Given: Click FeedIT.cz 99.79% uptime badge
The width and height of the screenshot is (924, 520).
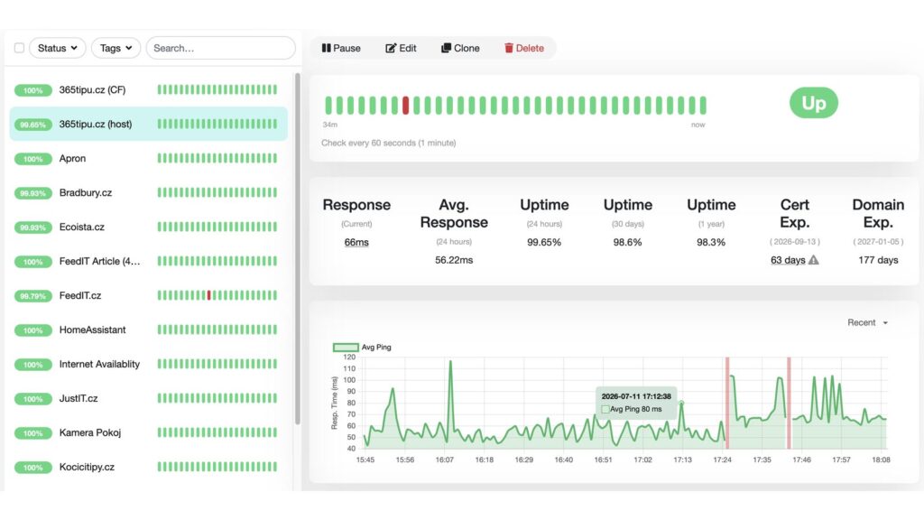Looking at the screenshot, I should (x=33, y=296).
